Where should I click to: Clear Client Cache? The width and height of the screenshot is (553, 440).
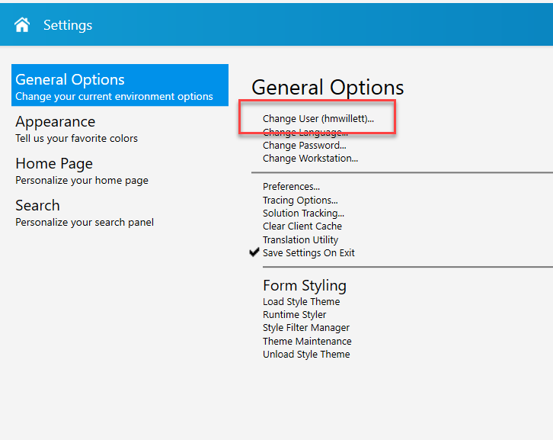pyautogui.click(x=302, y=226)
